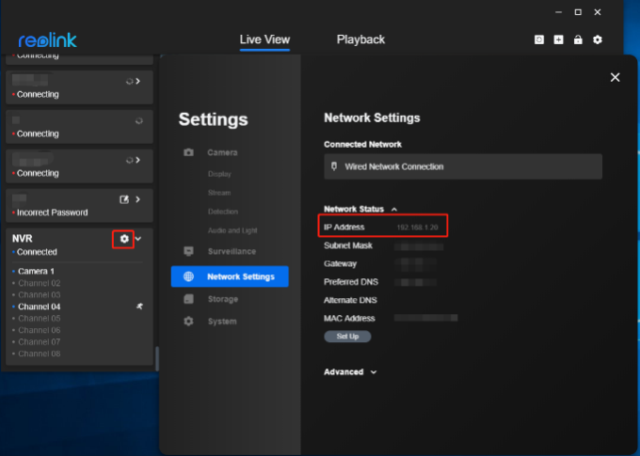Image resolution: width=640 pixels, height=456 pixels.
Task: Click the refresh icon in top toolbar
Action: (x=539, y=40)
